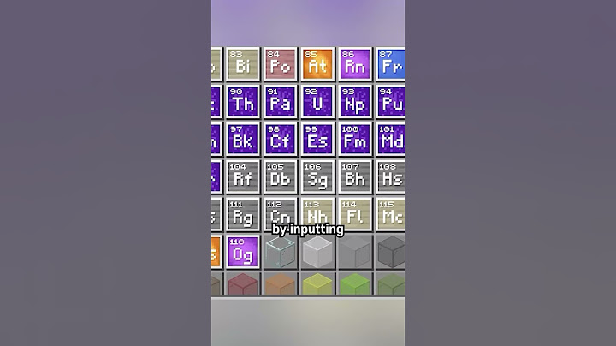Select the Pu element block numbered 94
Image resolution: width=616 pixels, height=346 pixels.
[x=390, y=101]
